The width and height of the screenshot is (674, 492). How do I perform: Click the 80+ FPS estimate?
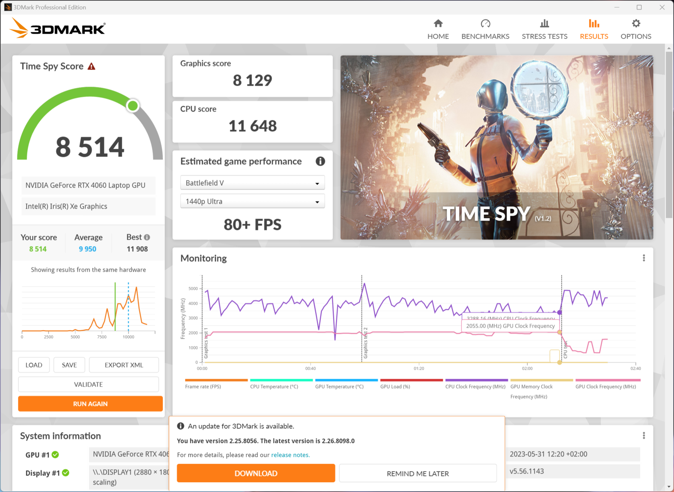[252, 225]
